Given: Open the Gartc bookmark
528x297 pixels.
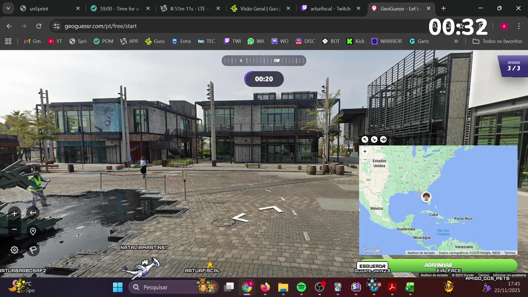Looking at the screenshot, I should pyautogui.click(x=420, y=41).
